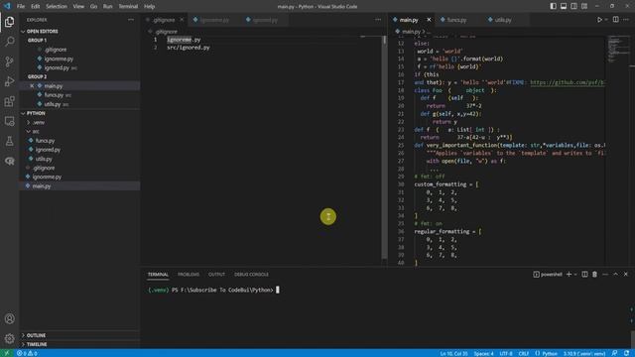Image resolution: width=635 pixels, height=357 pixels.
Task: Click the remote window indicator in status bar
Action: (7, 353)
